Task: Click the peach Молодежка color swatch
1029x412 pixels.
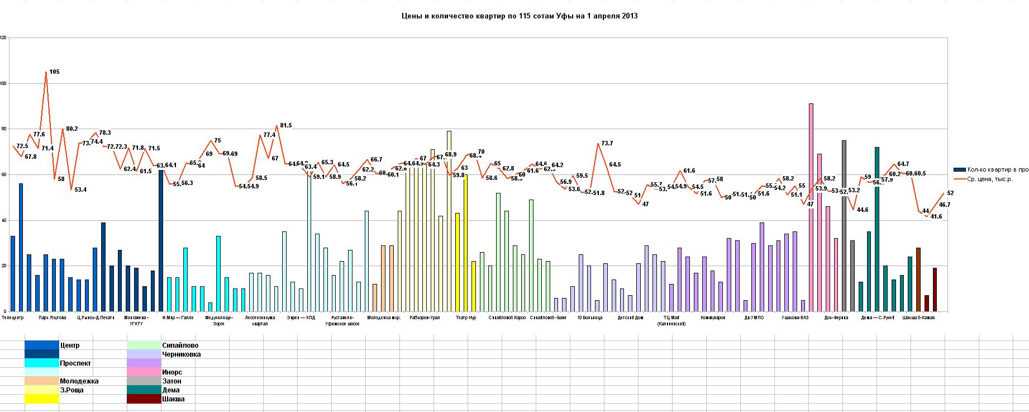Action: (42, 381)
